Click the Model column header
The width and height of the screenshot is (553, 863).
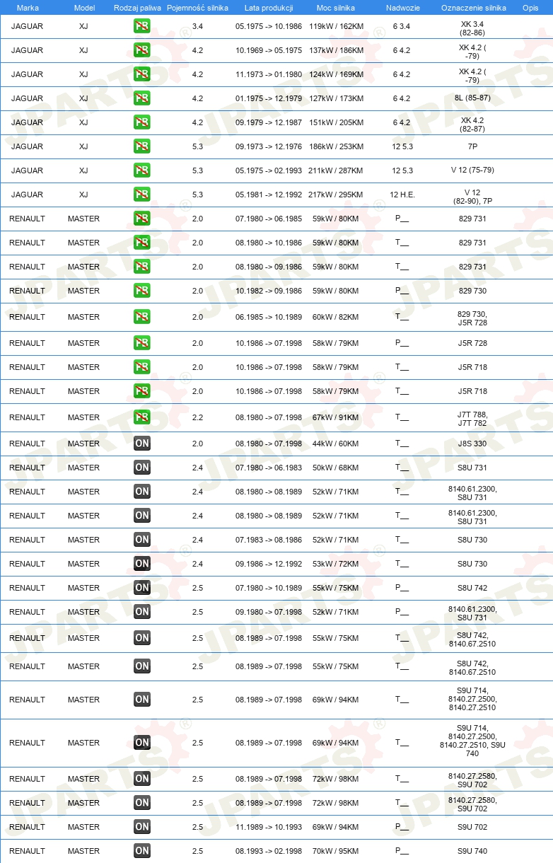(84, 8)
